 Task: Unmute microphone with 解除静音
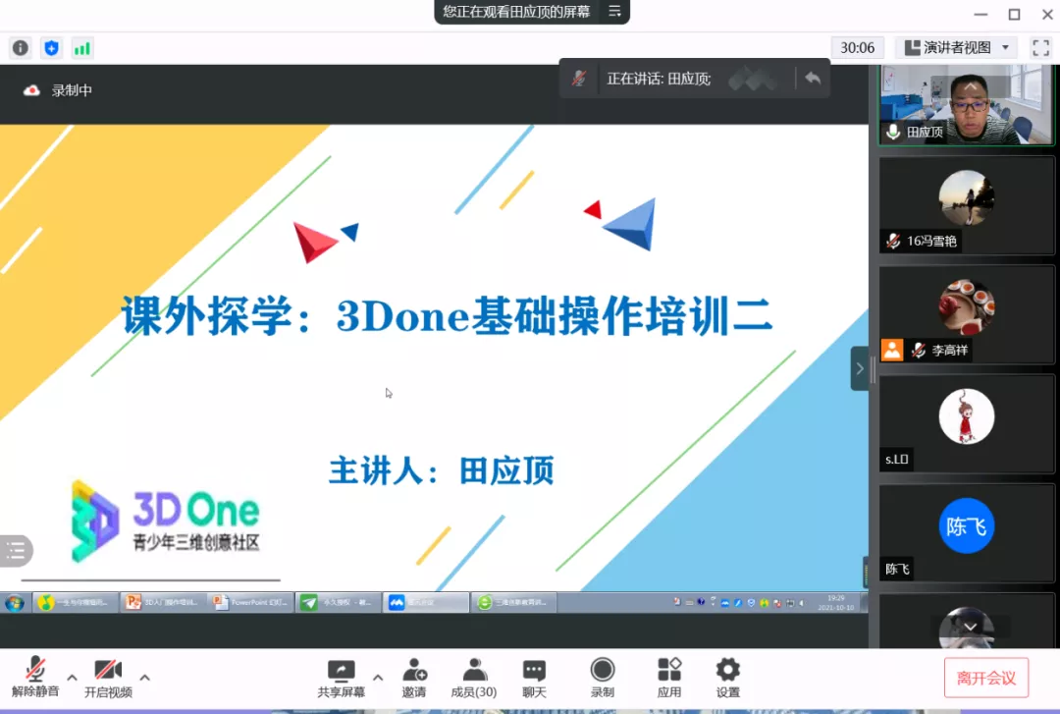35,678
